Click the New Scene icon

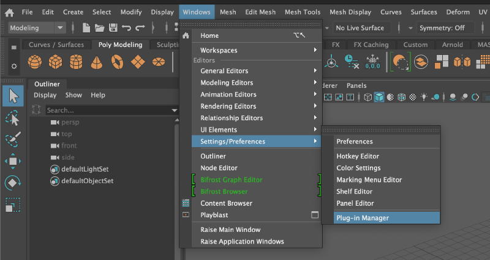point(86,27)
